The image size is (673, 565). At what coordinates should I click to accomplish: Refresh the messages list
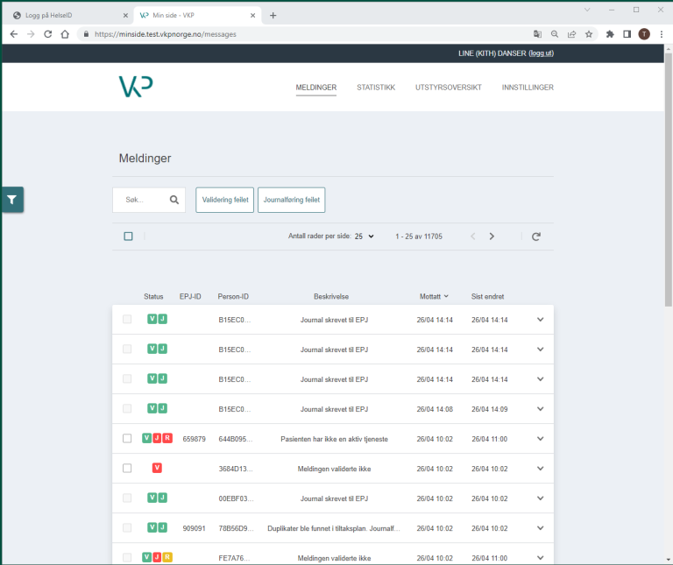click(x=536, y=237)
